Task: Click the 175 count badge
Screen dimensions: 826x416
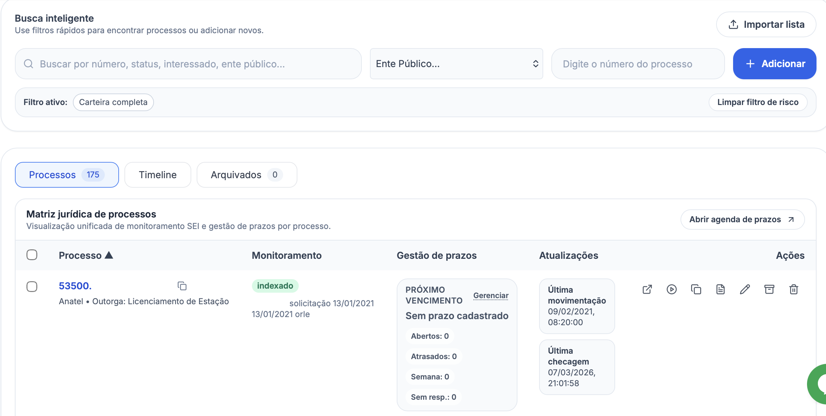Action: click(x=93, y=175)
